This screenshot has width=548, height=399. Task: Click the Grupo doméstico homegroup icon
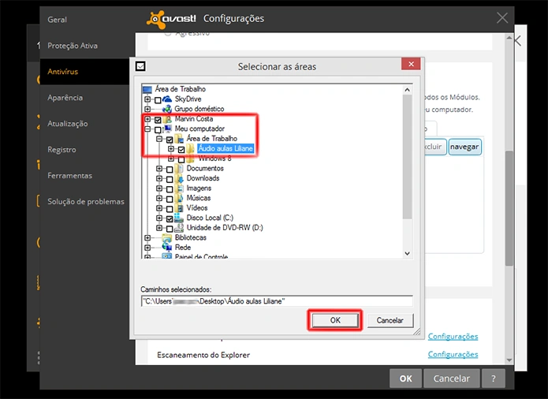[x=167, y=109]
